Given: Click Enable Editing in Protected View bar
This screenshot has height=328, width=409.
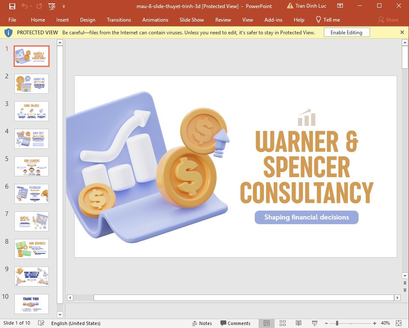Looking at the screenshot, I should tap(347, 32).
